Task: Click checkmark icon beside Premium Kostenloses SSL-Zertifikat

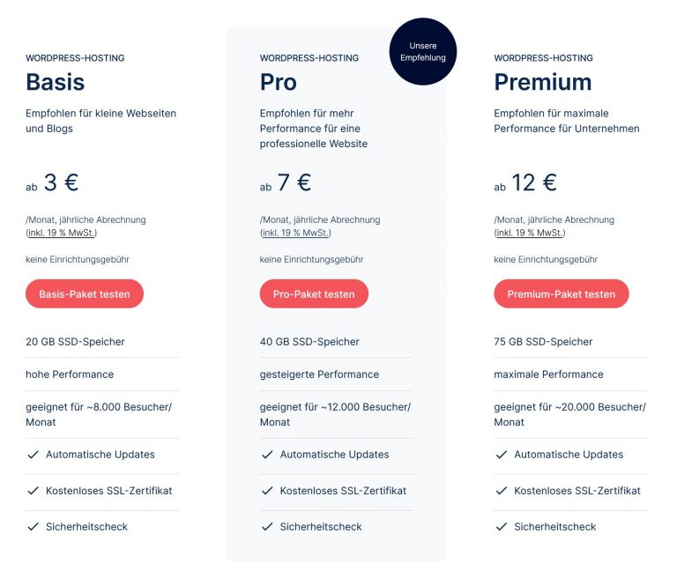Action: pos(501,491)
